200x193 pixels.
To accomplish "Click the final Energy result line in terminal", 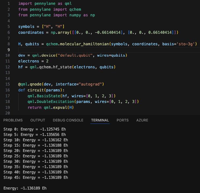I will point(25,188).
